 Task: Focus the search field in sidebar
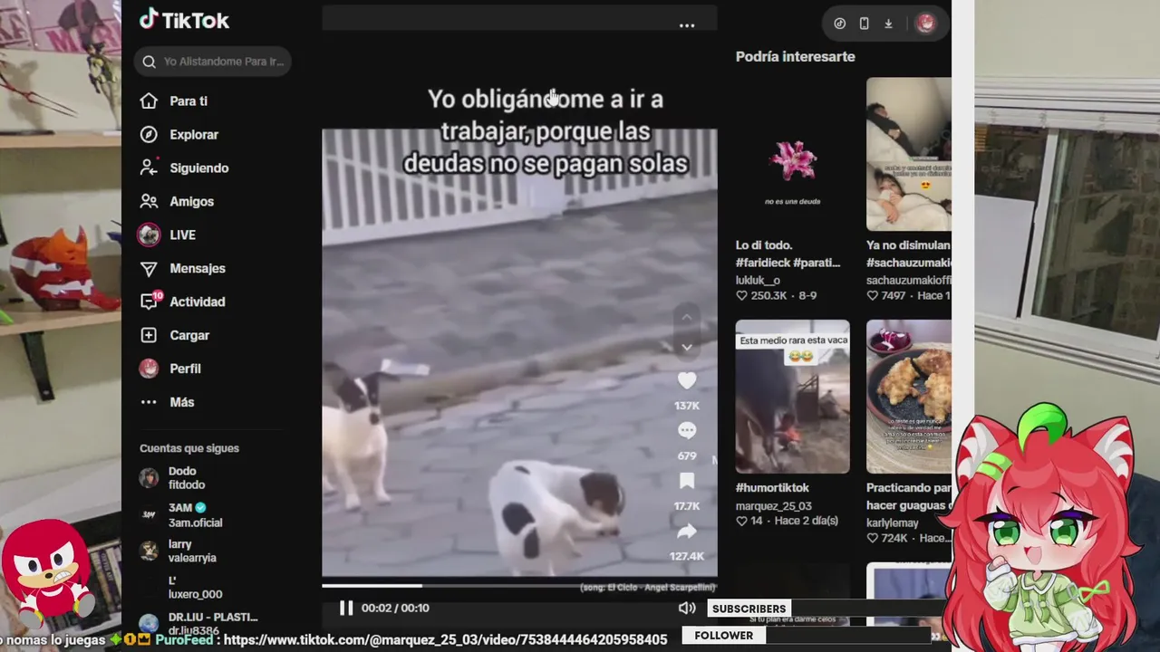click(x=213, y=62)
